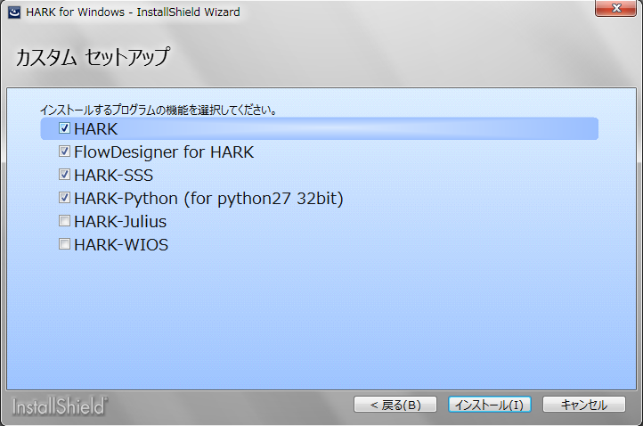643x426 pixels.
Task: Click the InstallShield Wizard title bar icon
Action: coord(14,12)
